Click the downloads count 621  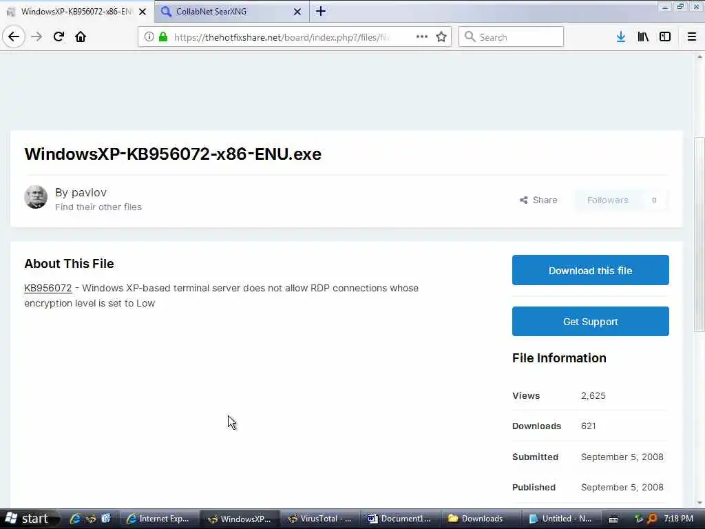(588, 426)
